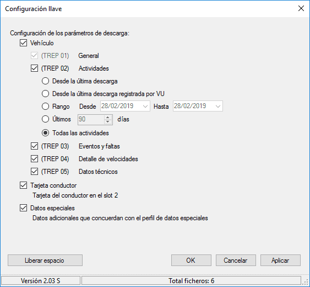Screen dimensions: 310x287
Task: Click the Aplicar button
Action: tap(281, 261)
